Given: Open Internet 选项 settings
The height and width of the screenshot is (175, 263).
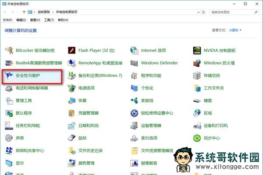Looking at the screenshot, I should point(153,50).
